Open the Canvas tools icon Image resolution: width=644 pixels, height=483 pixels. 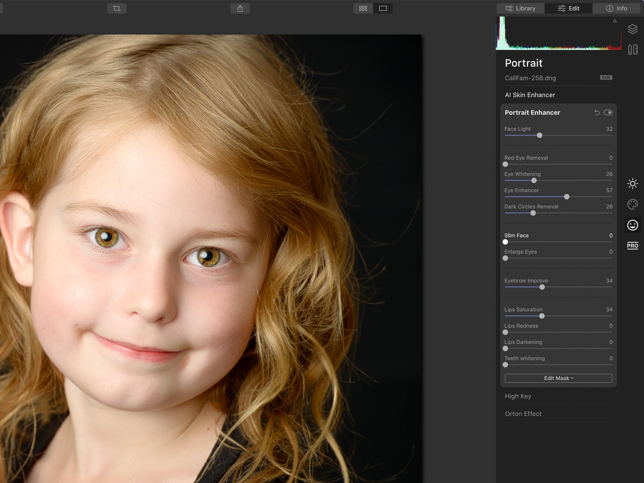click(x=632, y=50)
